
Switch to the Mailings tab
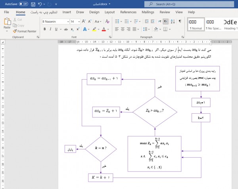pos(148,12)
